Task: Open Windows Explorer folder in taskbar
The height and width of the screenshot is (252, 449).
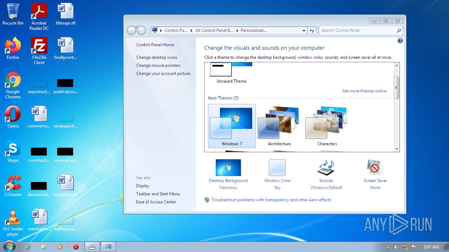Action: [44, 247]
